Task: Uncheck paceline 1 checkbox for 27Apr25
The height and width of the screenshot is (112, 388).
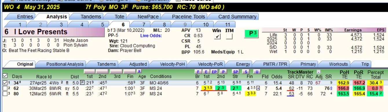Action: coord(5,83)
